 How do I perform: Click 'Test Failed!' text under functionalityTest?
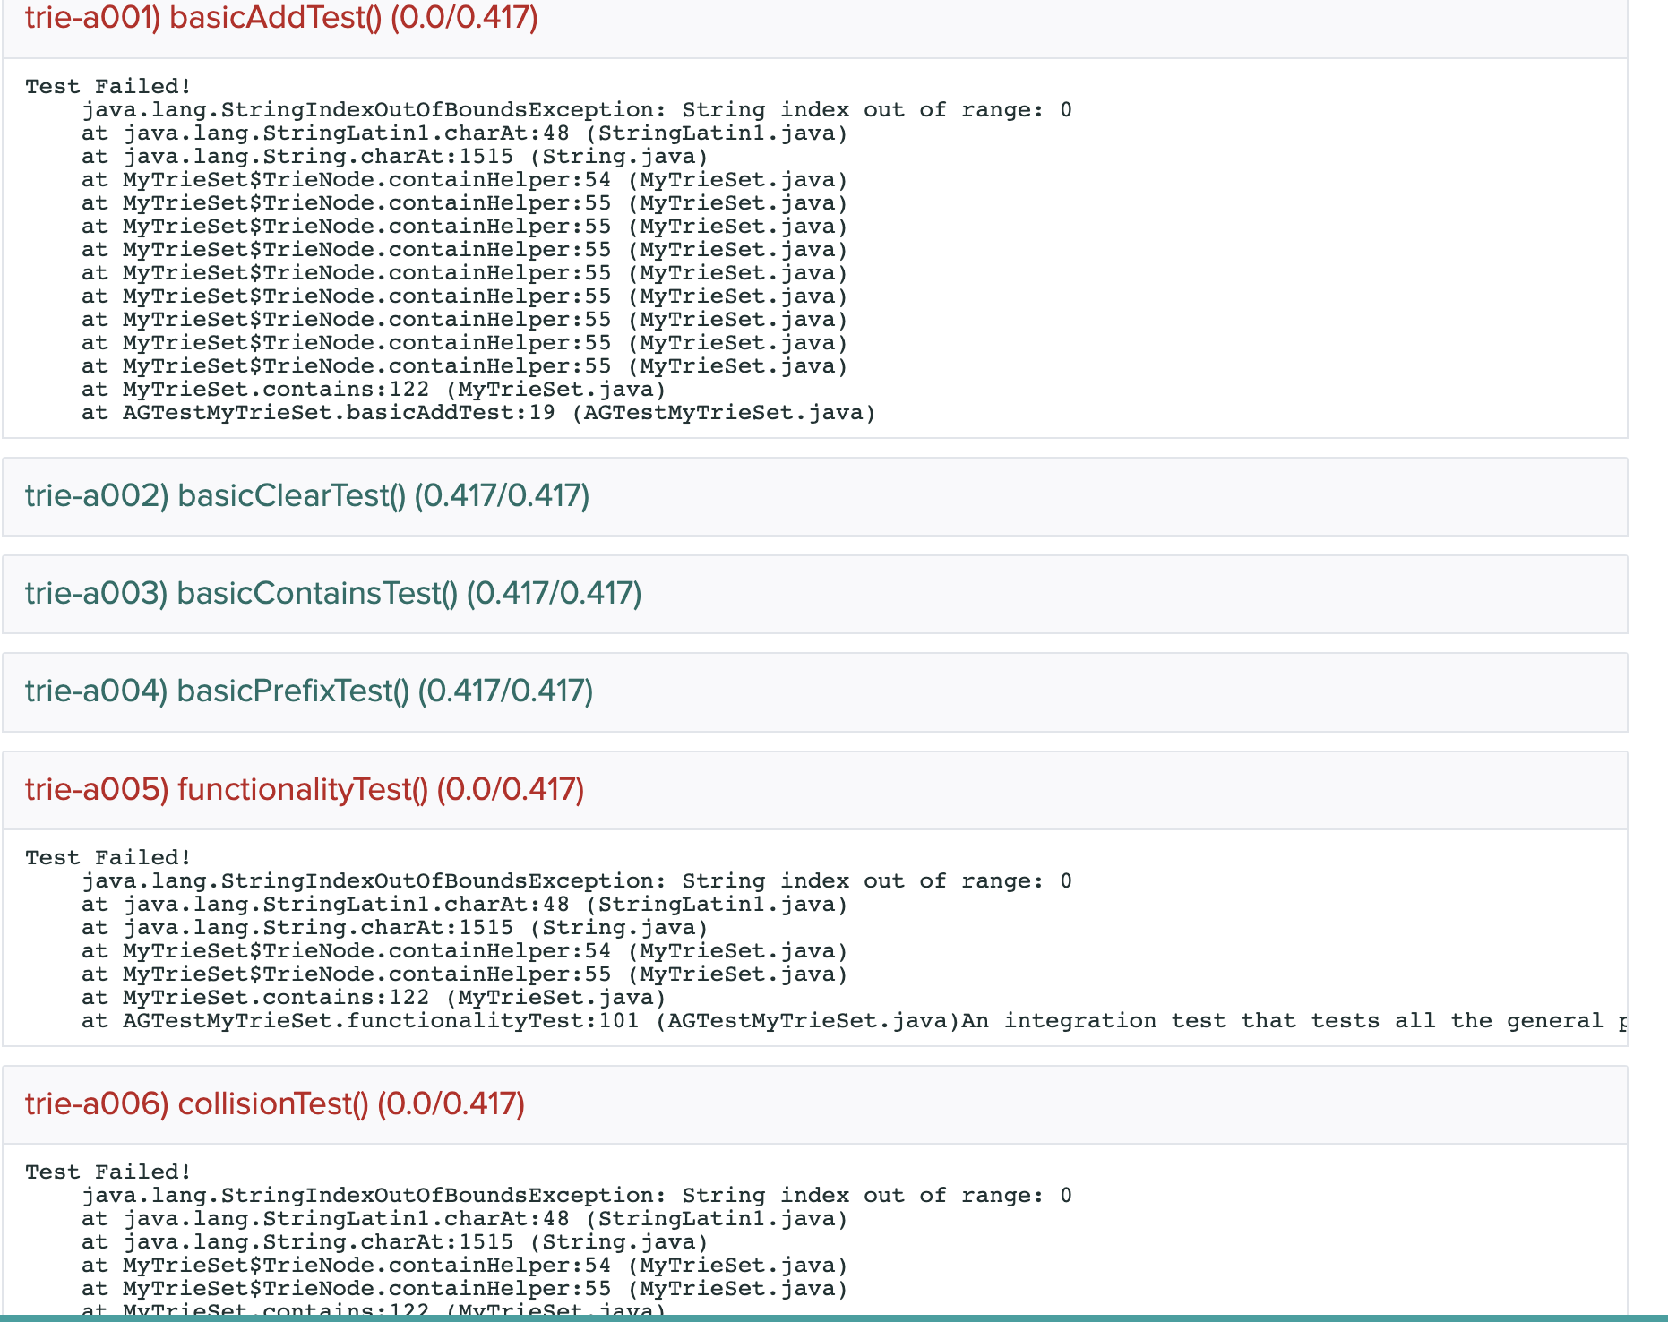[x=108, y=857]
